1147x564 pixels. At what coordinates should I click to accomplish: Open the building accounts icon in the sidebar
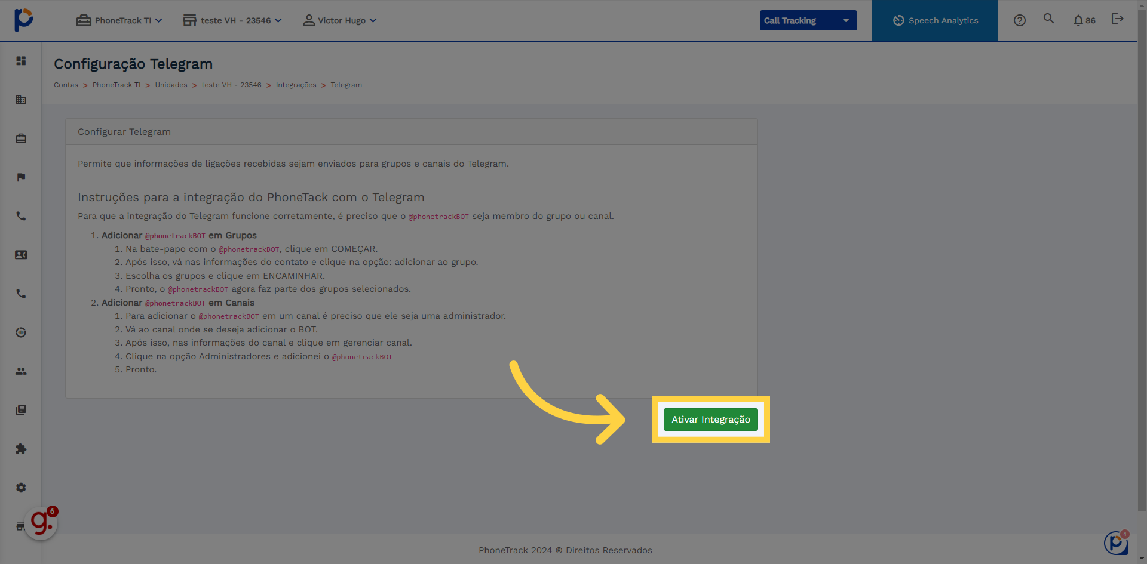coord(21,100)
